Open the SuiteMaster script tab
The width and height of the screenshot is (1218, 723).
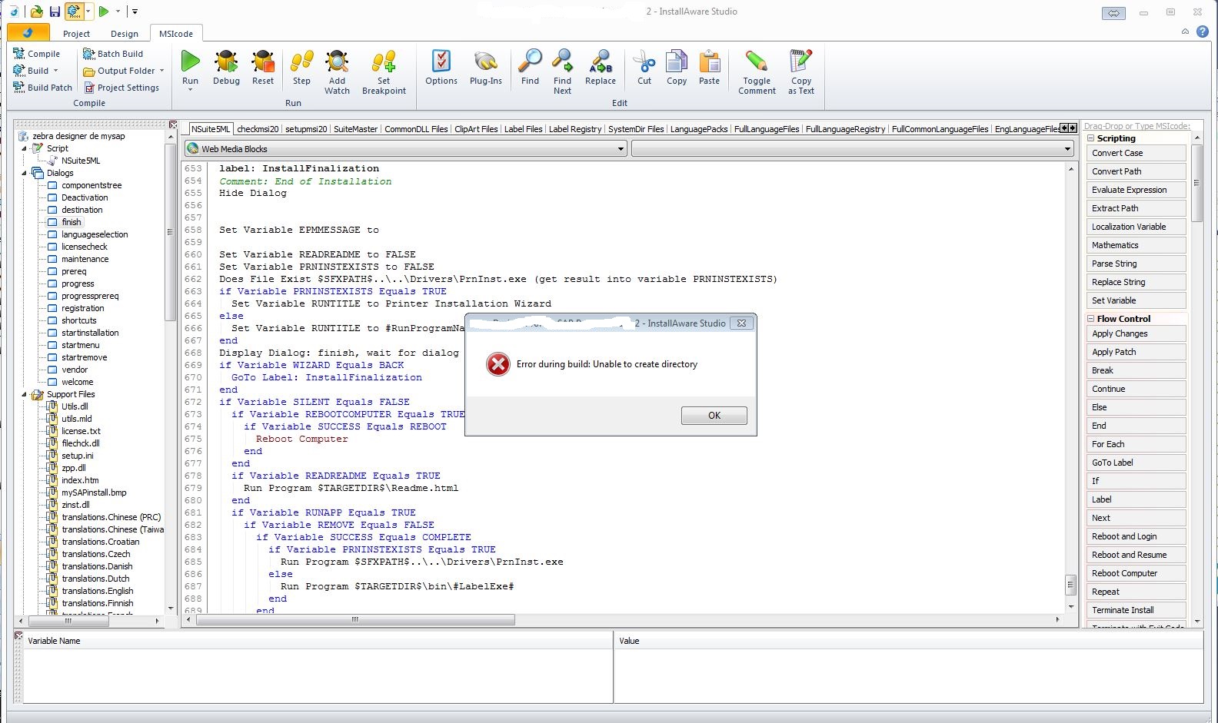coord(355,129)
